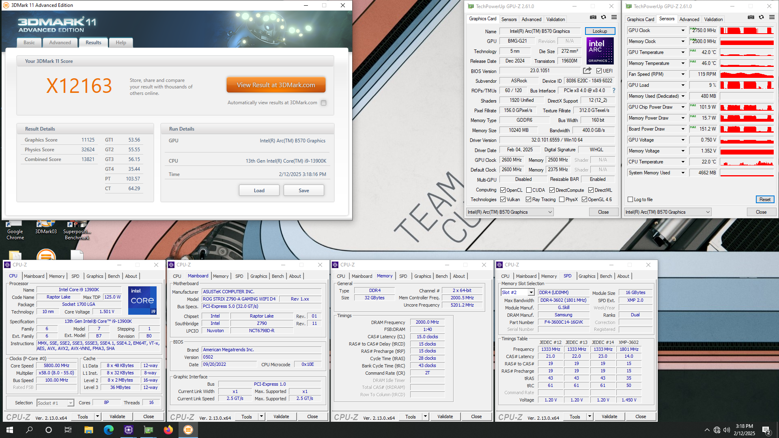
Task: Click refresh icon in GPU-Z Sensors window
Action: coord(762,17)
